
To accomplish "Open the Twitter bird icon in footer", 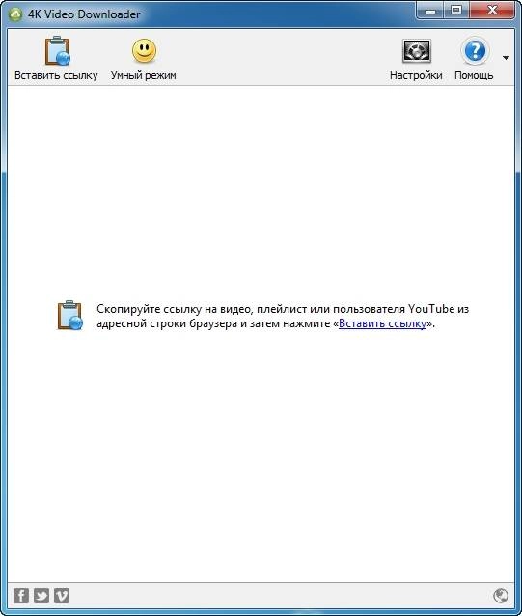I will point(41,596).
